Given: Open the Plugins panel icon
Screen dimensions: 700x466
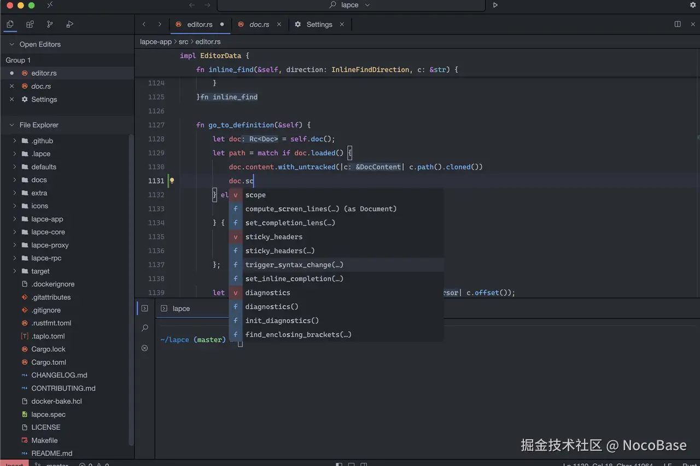Looking at the screenshot, I should (30, 24).
